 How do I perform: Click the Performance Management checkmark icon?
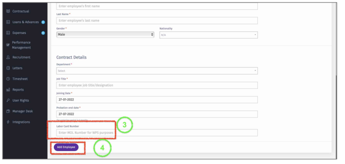(x=8, y=44)
